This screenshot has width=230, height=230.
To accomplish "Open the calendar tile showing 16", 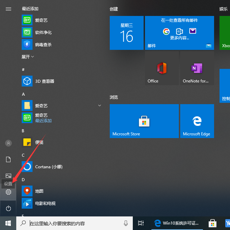I will [x=126, y=33].
